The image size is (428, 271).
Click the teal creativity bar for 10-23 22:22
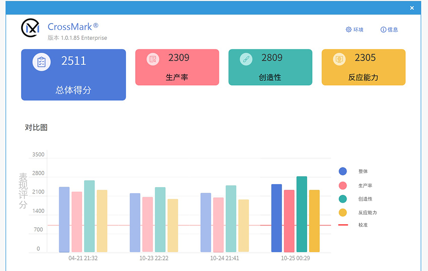[160, 220]
